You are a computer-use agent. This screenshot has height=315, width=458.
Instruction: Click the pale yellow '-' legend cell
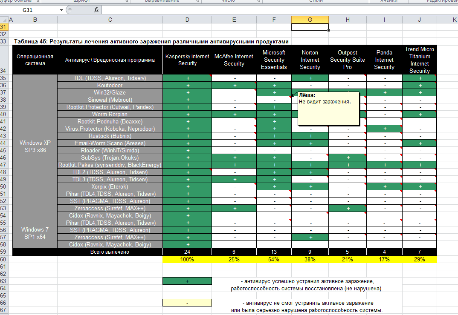(187, 303)
